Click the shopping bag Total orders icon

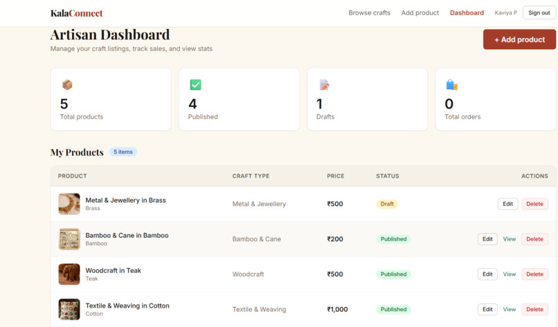[x=451, y=85]
